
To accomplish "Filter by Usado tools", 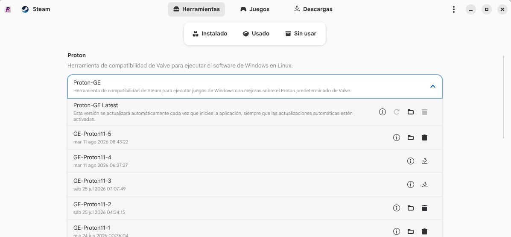I will [256, 34].
